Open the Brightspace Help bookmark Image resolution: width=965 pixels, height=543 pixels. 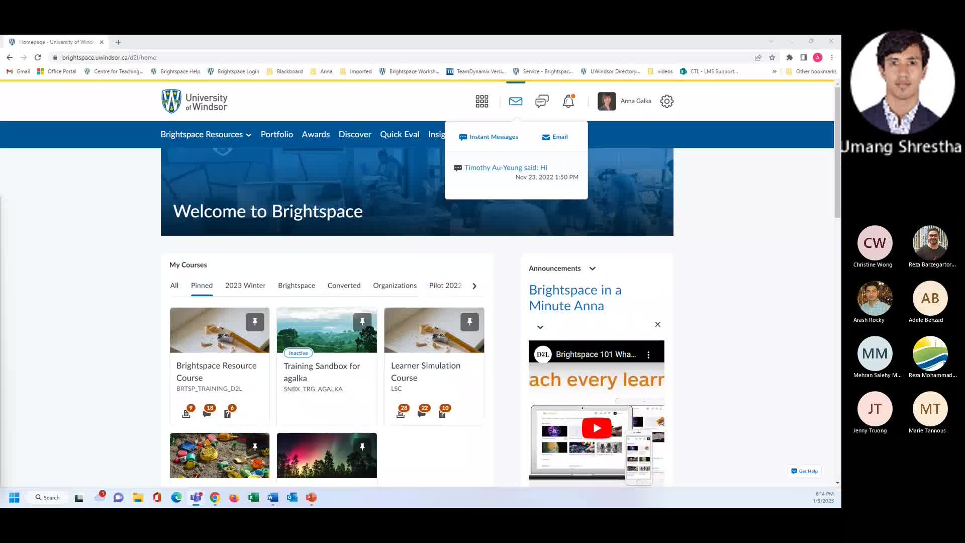click(175, 71)
